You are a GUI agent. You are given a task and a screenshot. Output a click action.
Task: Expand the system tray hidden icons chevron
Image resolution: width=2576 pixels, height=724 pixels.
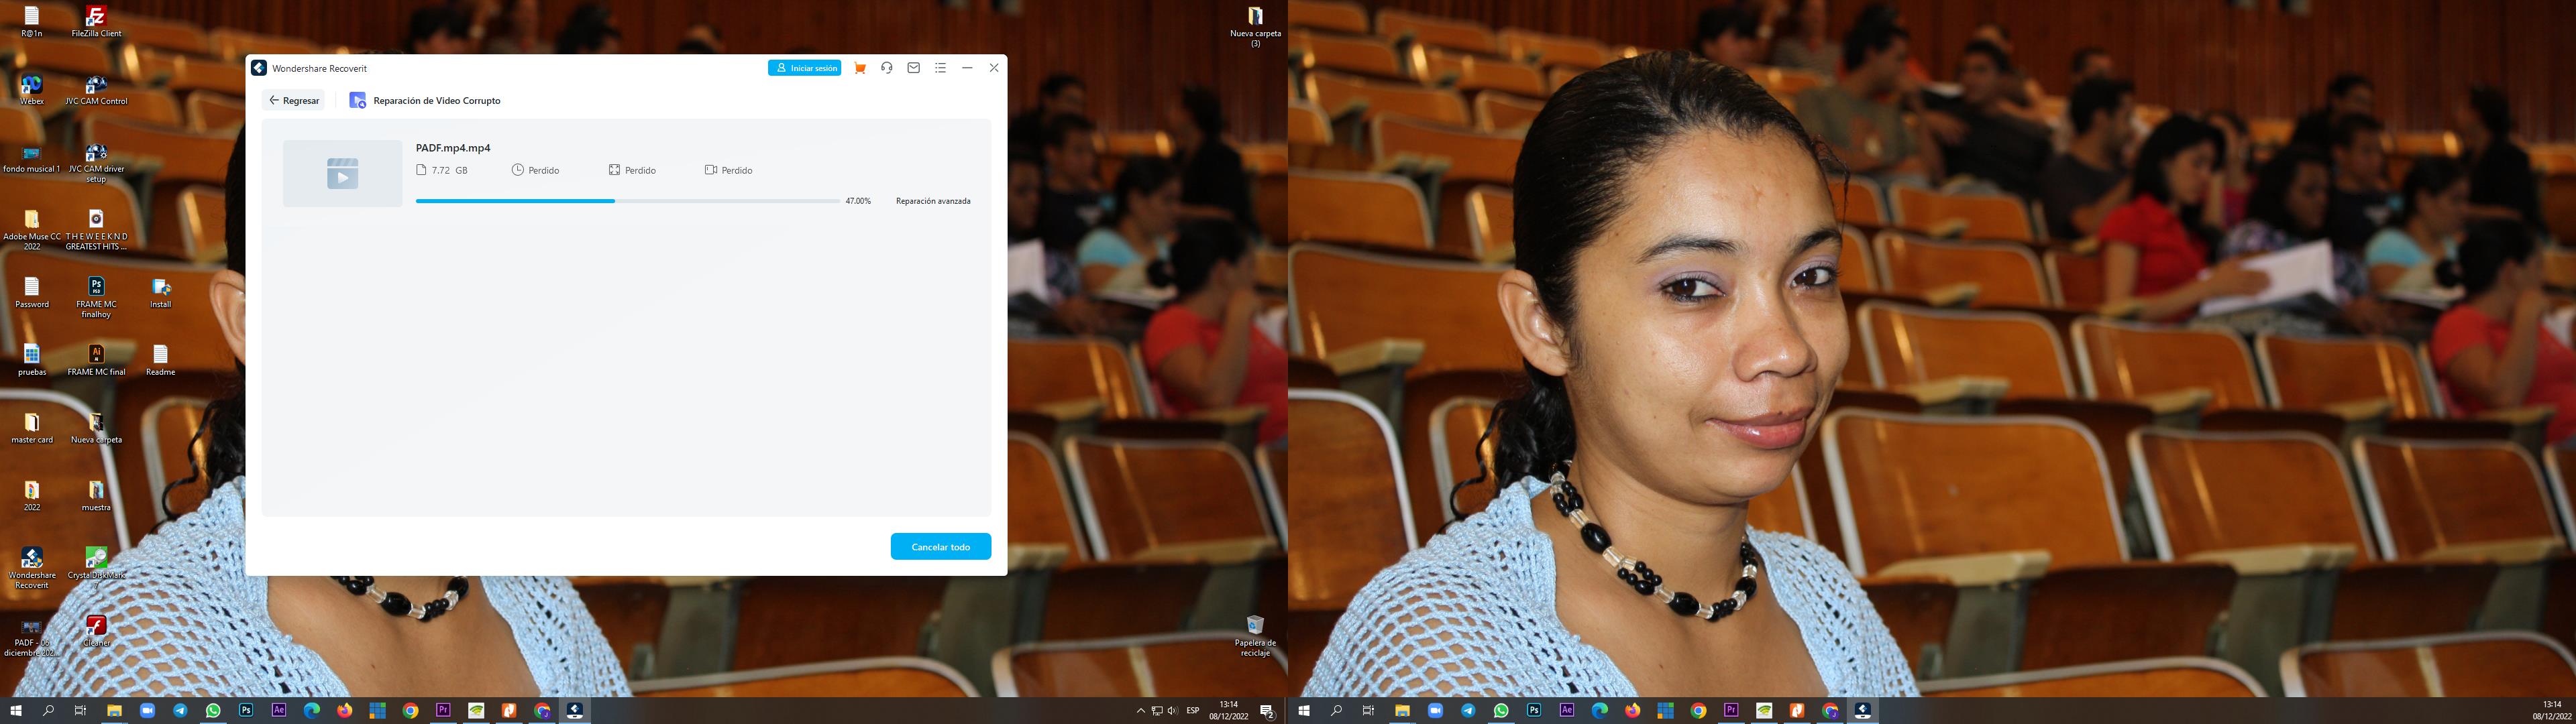[x=1140, y=711]
